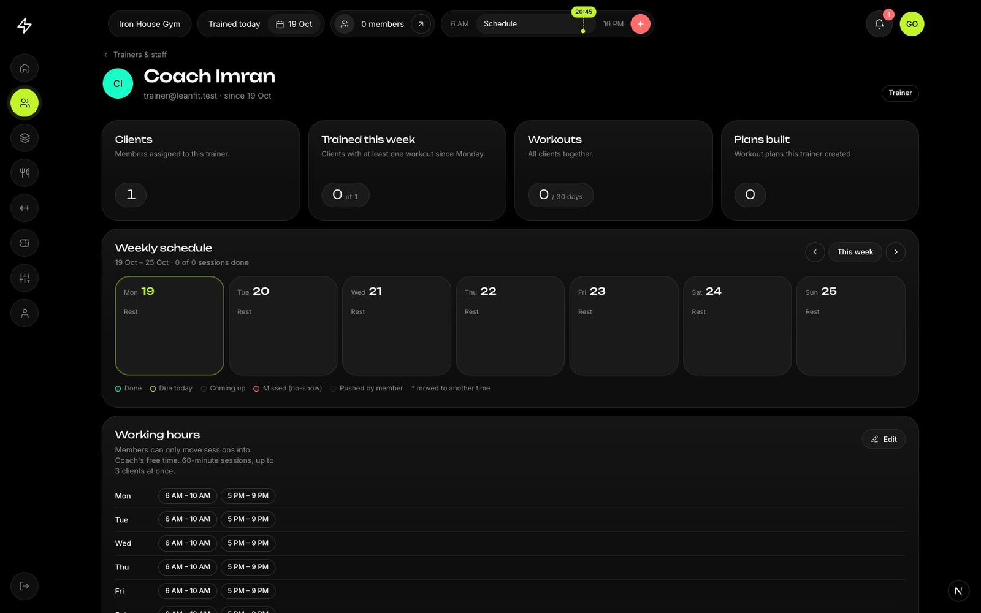981x613 pixels.
Task: Click the Trainer role badge
Action: (x=900, y=93)
